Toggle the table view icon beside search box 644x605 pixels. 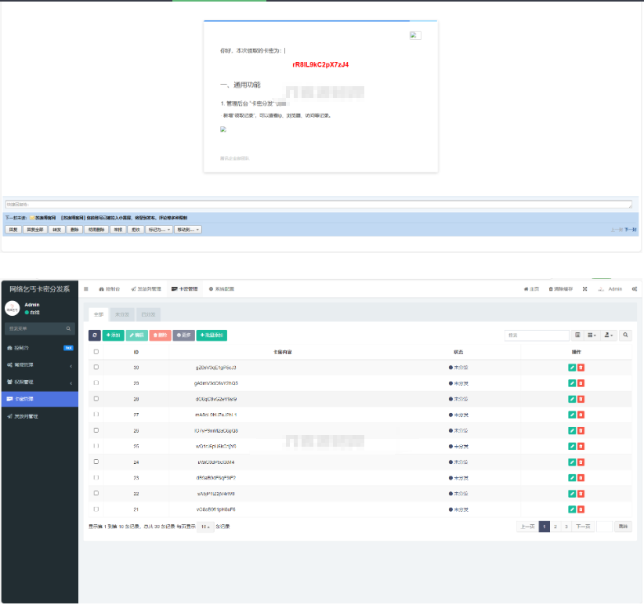(578, 335)
